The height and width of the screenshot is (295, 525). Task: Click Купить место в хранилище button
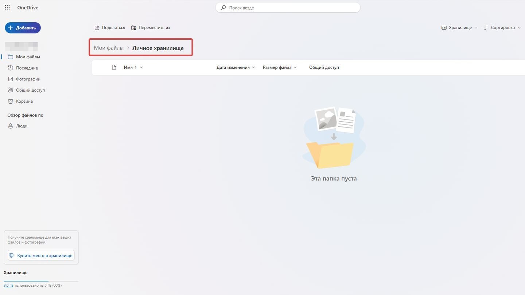[41, 256]
